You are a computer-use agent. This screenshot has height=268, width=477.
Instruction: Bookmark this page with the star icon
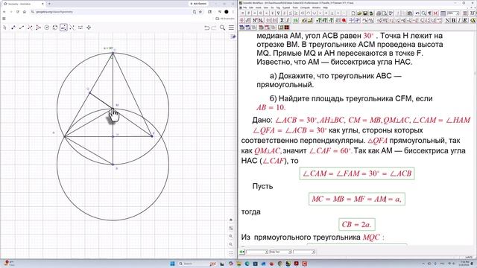click(200, 12)
